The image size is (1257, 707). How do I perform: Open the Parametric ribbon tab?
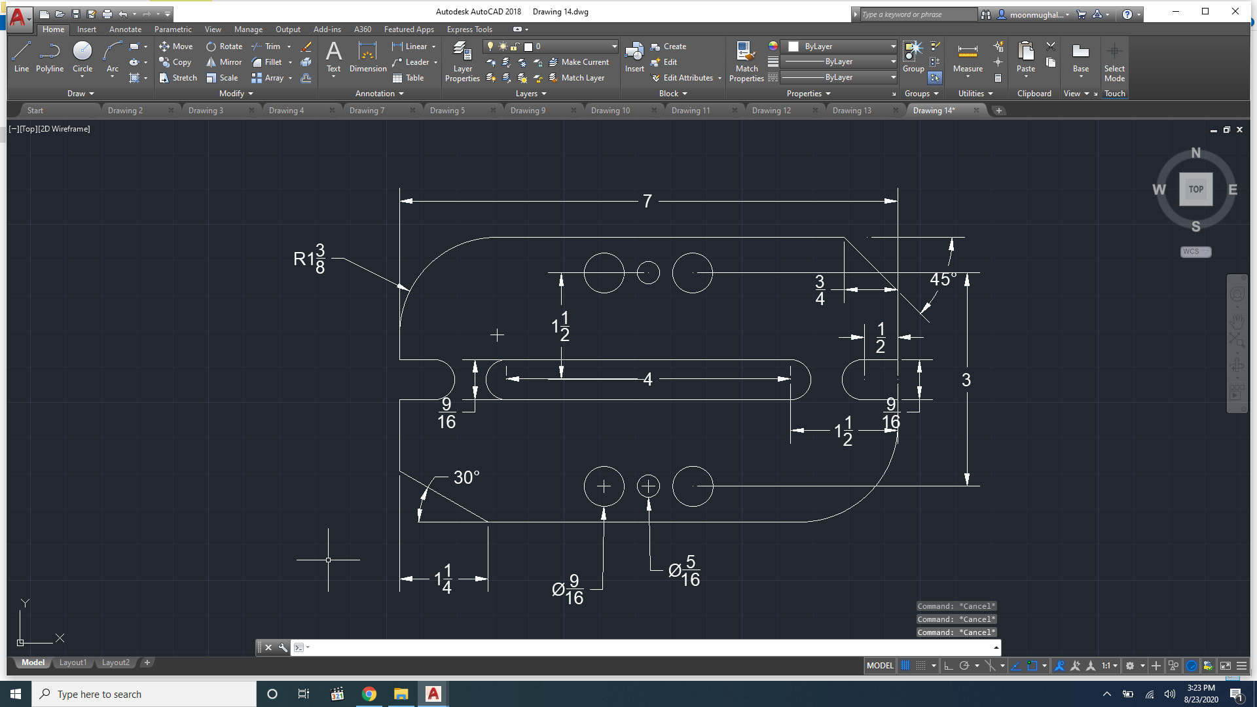tap(173, 29)
